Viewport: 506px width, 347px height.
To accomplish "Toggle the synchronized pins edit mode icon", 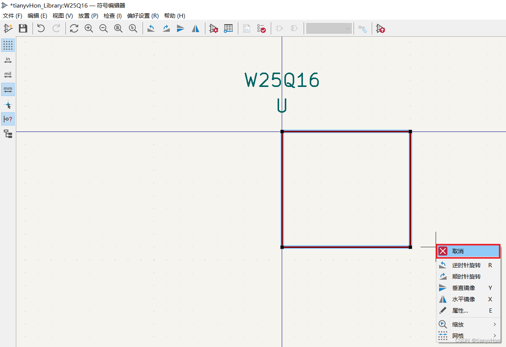I will 363,29.
